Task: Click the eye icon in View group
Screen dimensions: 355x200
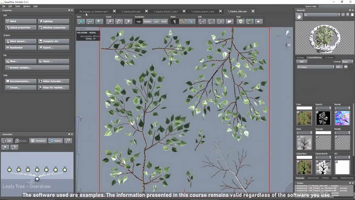Action: [x=90, y=22]
